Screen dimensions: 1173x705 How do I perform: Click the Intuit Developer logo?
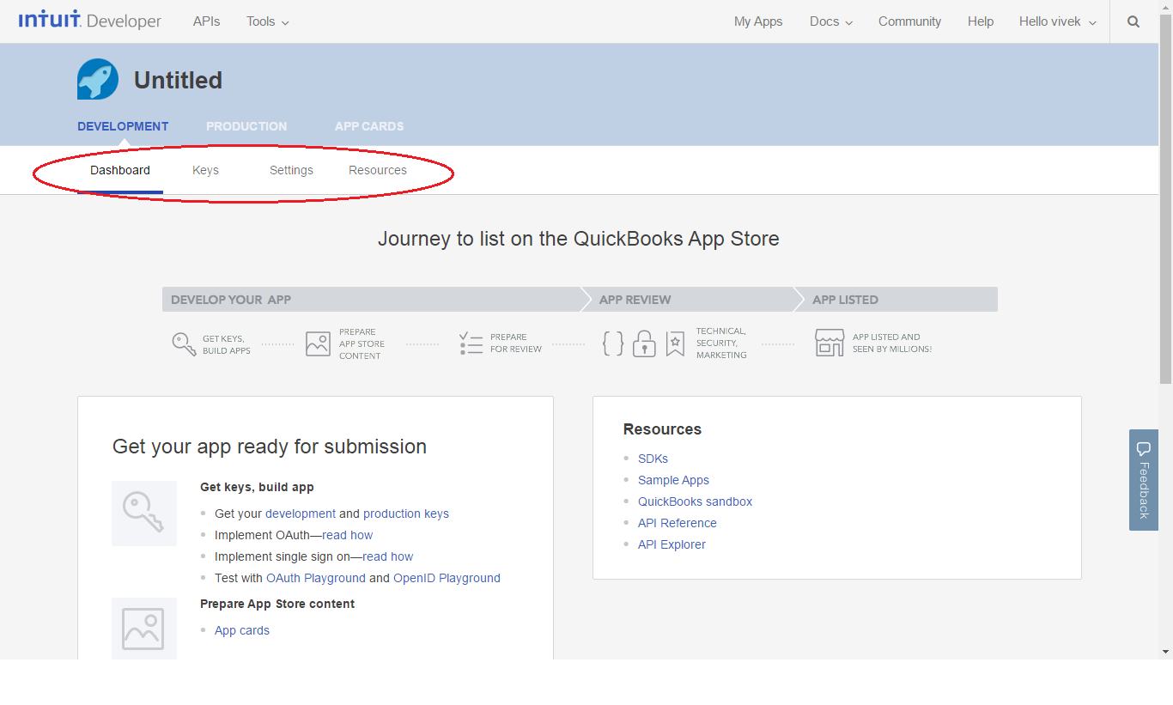tap(90, 21)
